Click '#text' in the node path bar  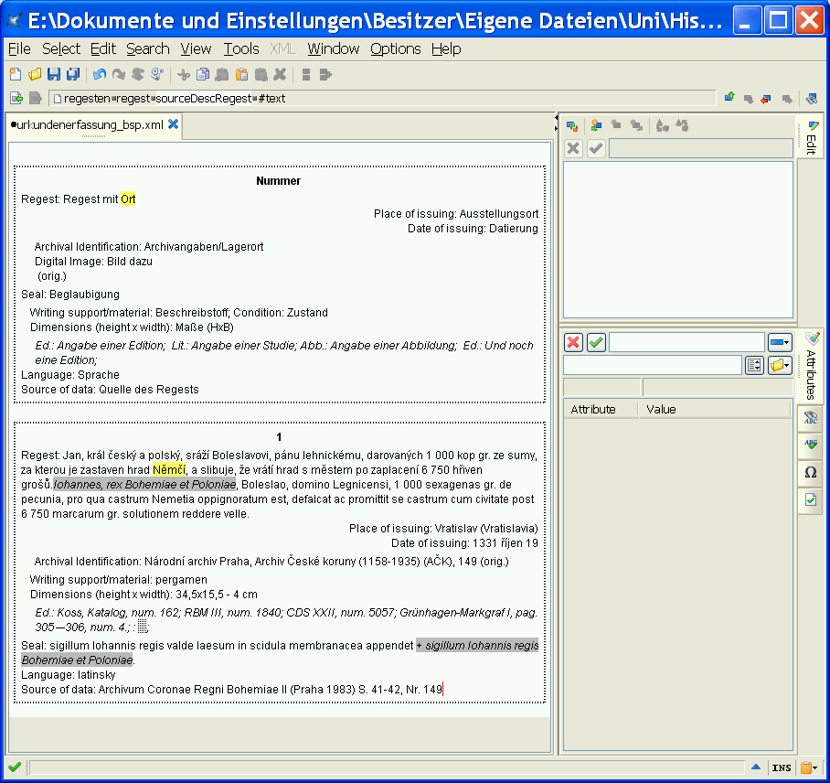(272, 99)
